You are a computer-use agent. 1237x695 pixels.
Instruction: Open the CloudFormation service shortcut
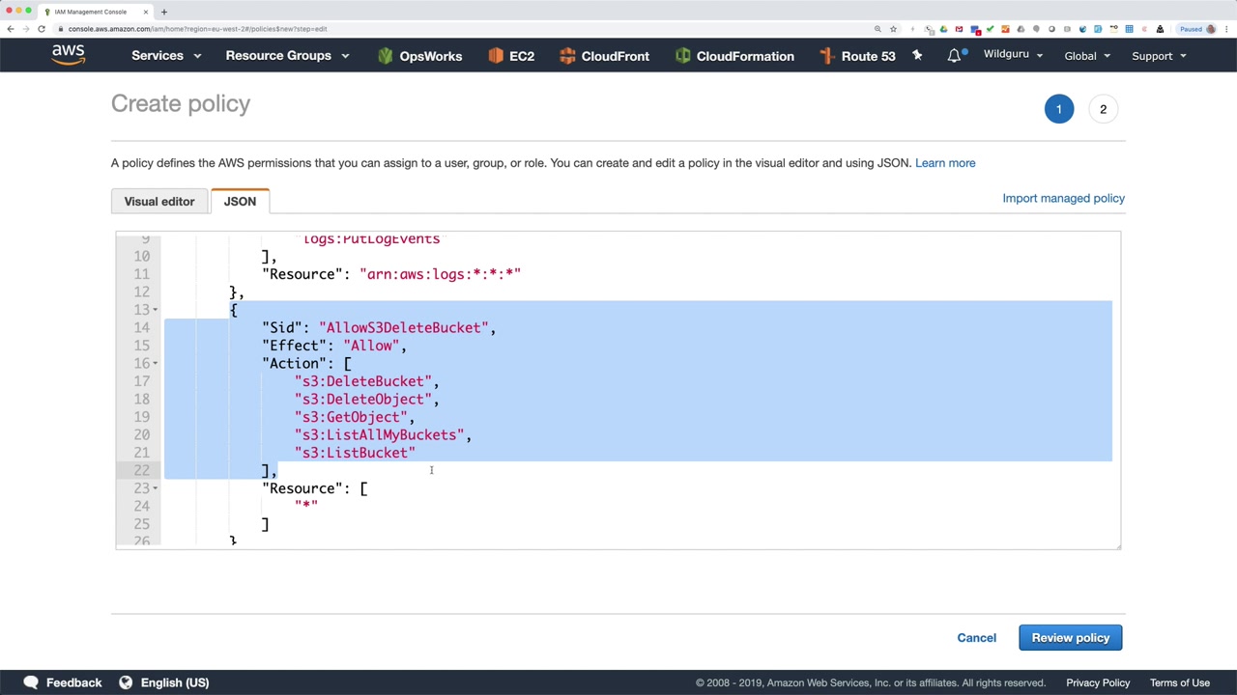click(x=734, y=56)
